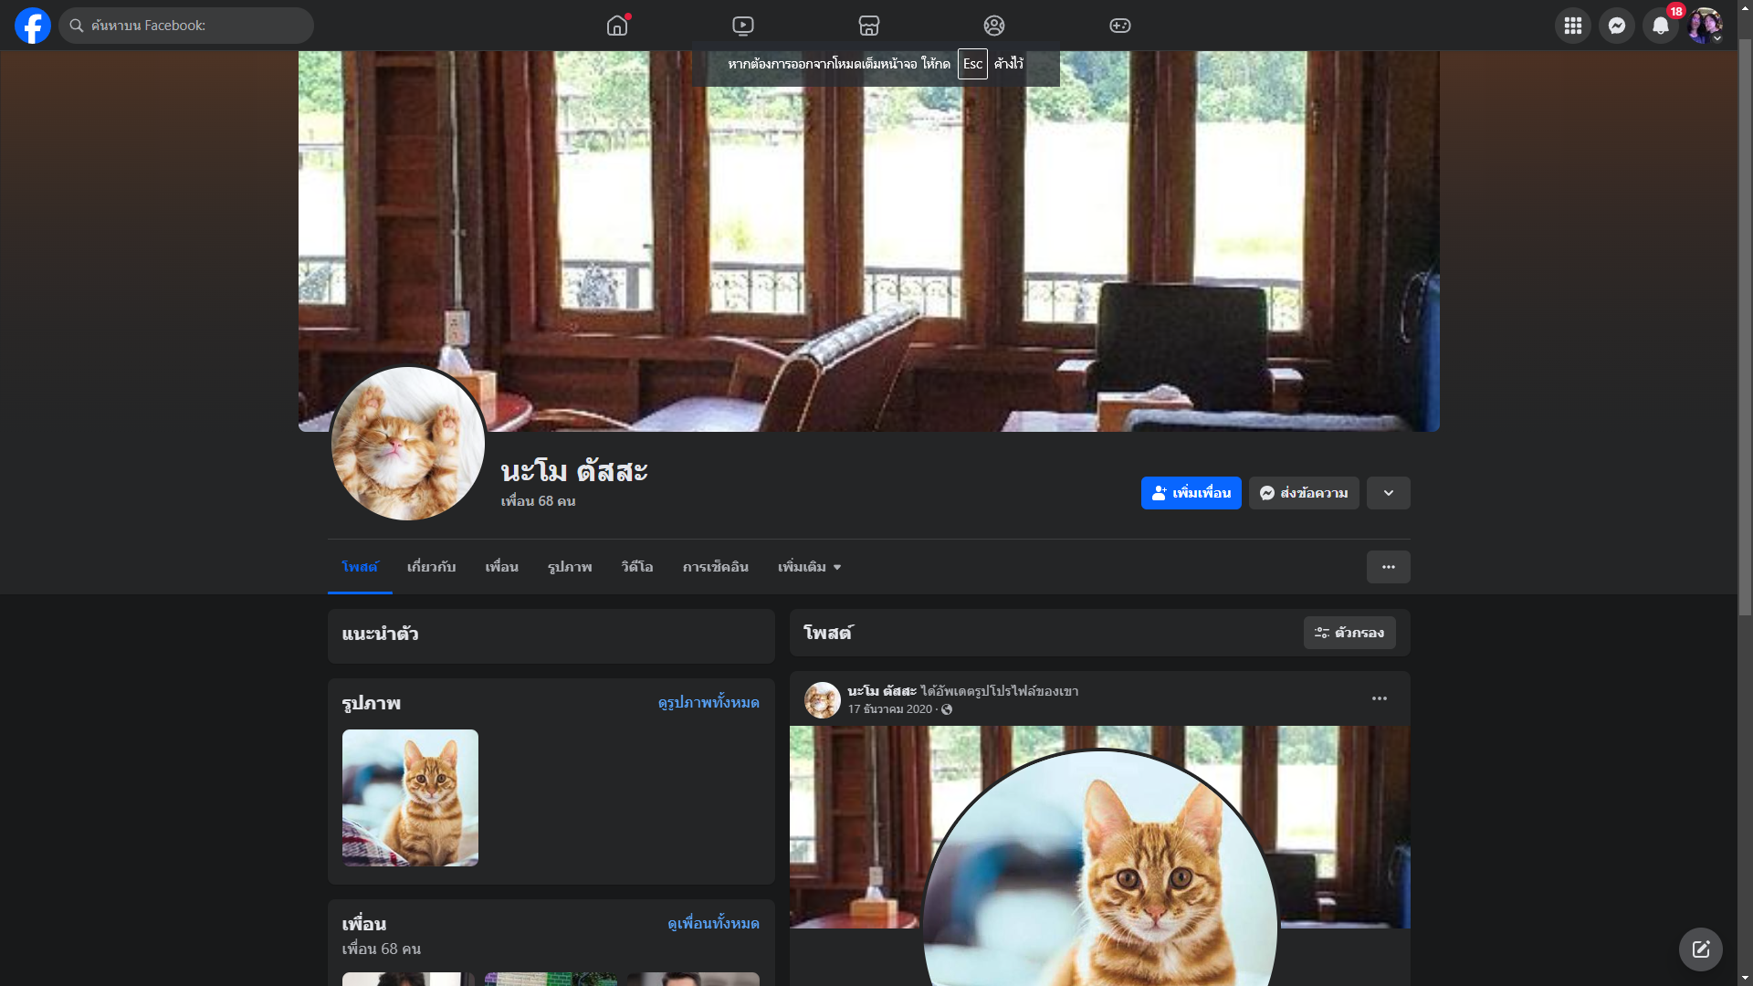Open the ตัวกรอง filters button
This screenshot has width=1753, height=986.
[x=1349, y=633]
